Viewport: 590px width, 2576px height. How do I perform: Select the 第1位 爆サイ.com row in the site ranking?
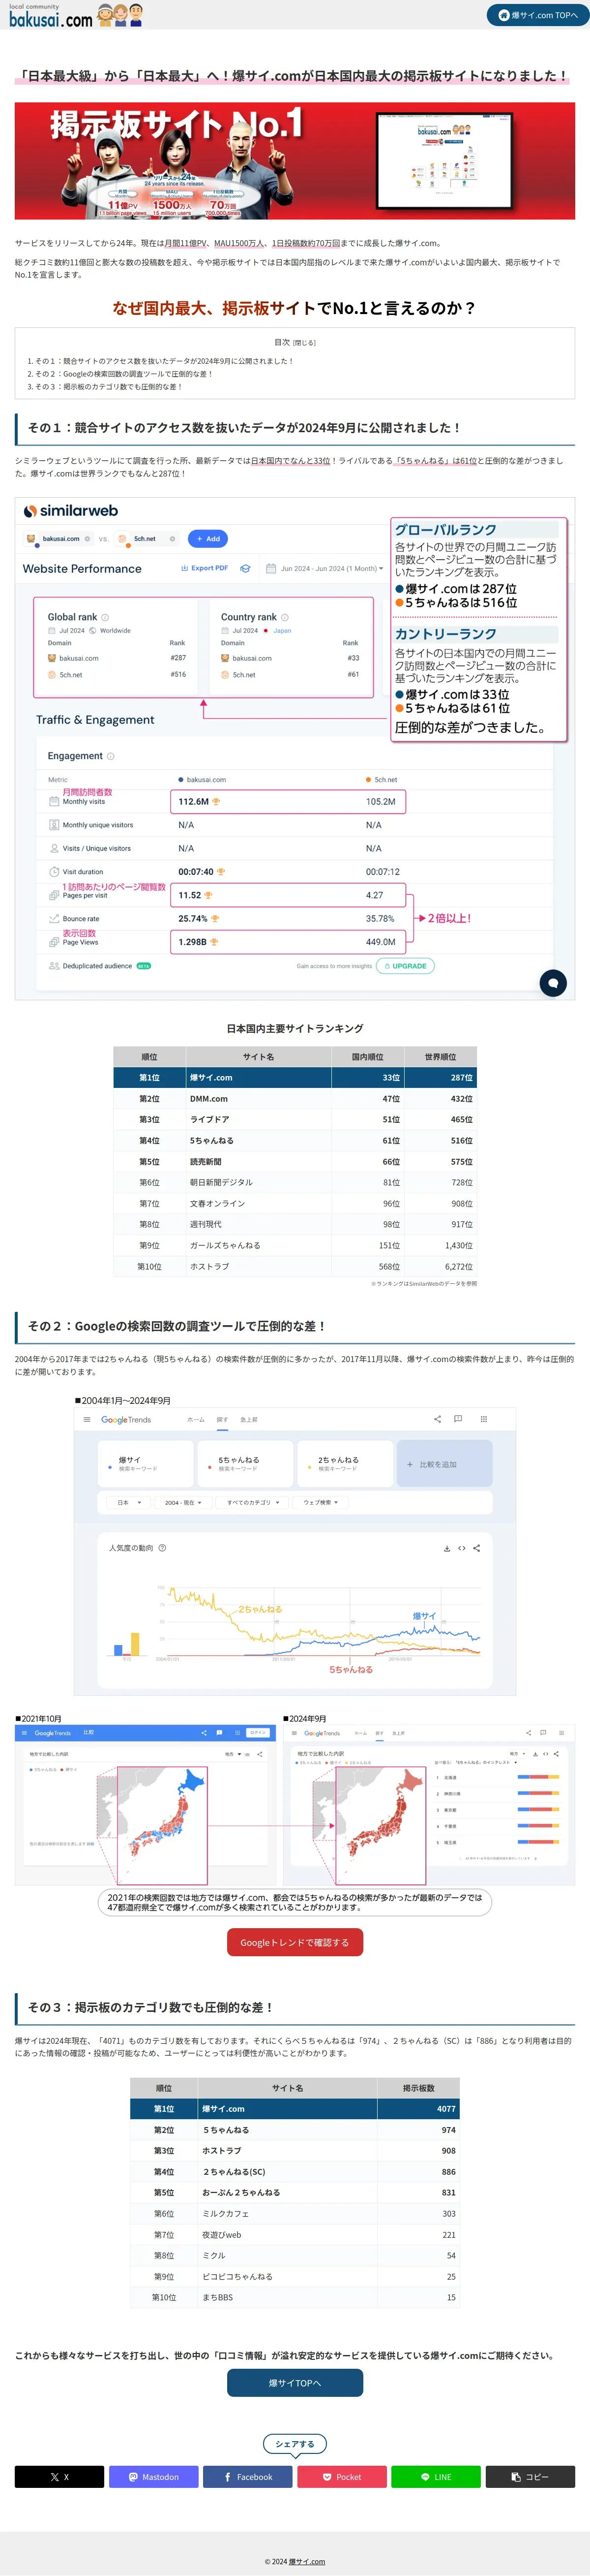coord(295,1077)
